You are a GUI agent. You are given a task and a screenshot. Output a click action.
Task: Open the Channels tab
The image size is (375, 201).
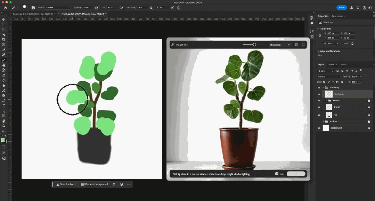click(333, 65)
